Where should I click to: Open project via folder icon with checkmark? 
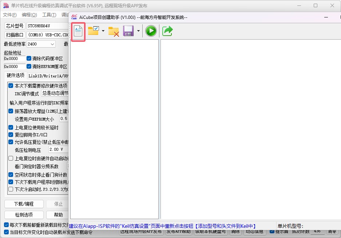(x=94, y=31)
